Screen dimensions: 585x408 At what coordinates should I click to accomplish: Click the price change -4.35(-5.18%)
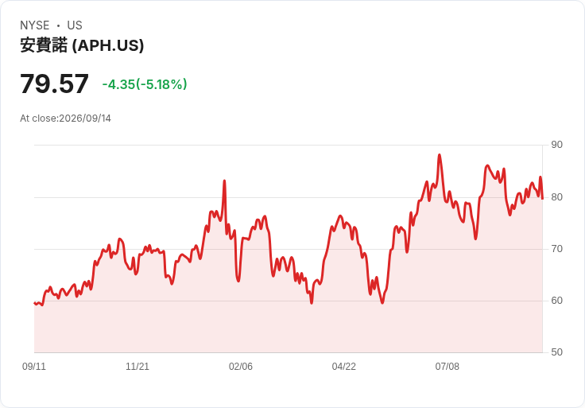145,84
